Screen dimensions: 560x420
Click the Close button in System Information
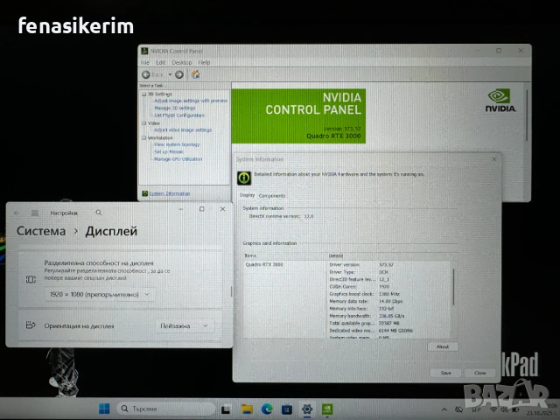[479, 373]
